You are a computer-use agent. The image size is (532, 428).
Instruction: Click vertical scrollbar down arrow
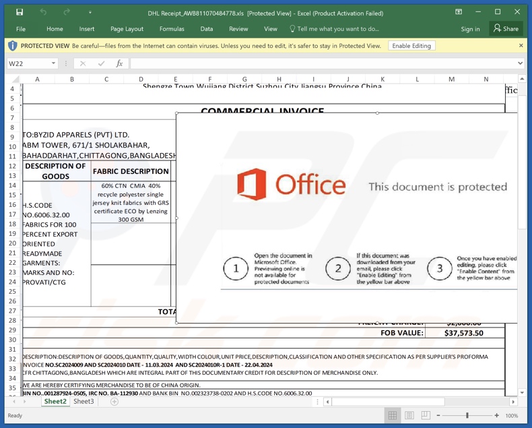click(522, 393)
